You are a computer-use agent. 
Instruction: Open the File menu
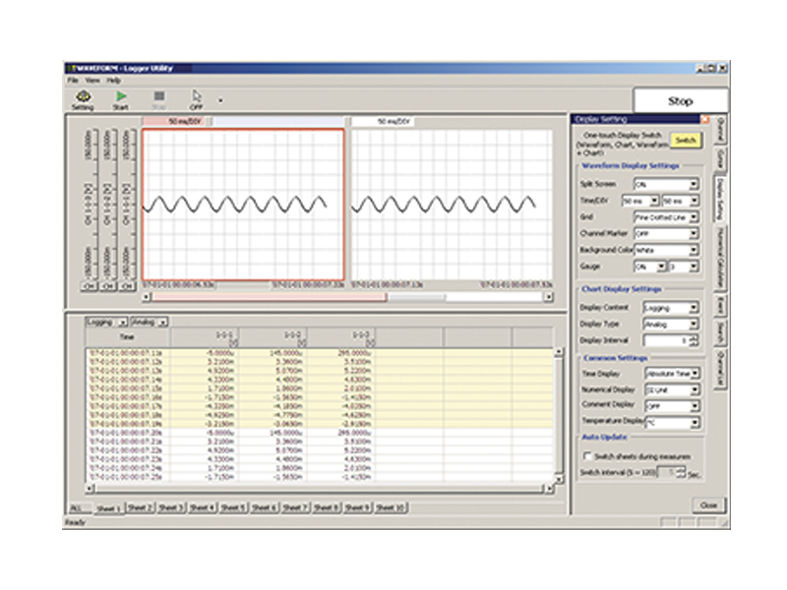pyautogui.click(x=73, y=79)
